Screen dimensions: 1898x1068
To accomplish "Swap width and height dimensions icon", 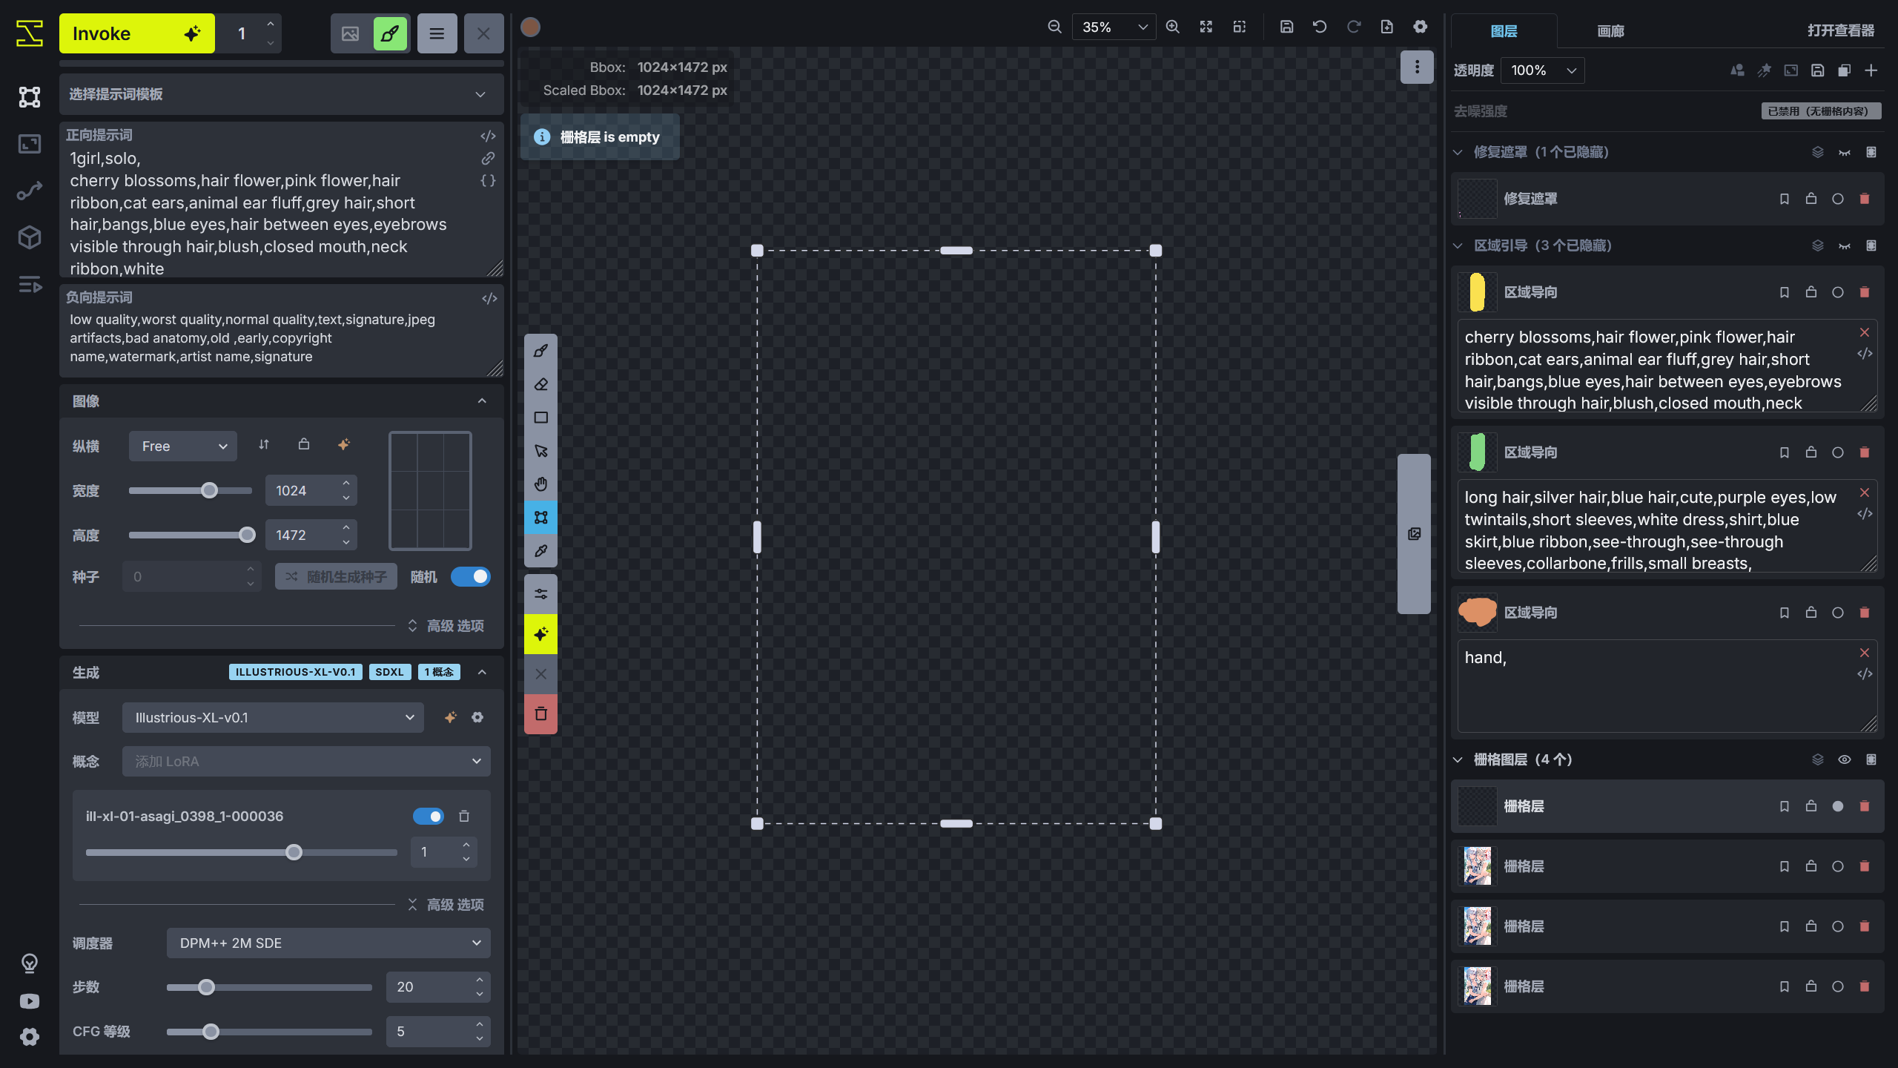I will pos(264,445).
